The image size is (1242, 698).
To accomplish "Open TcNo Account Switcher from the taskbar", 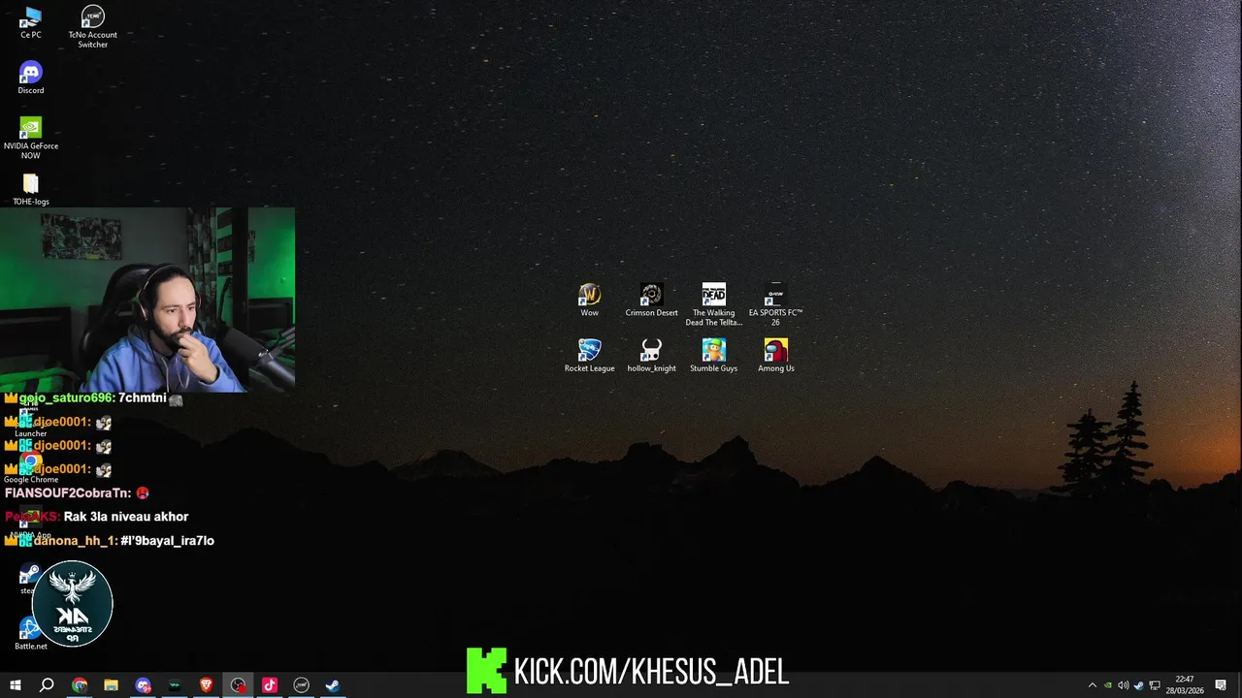I will (x=301, y=685).
